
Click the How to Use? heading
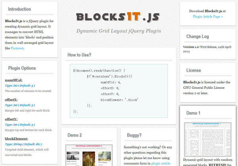[x=79, y=55]
